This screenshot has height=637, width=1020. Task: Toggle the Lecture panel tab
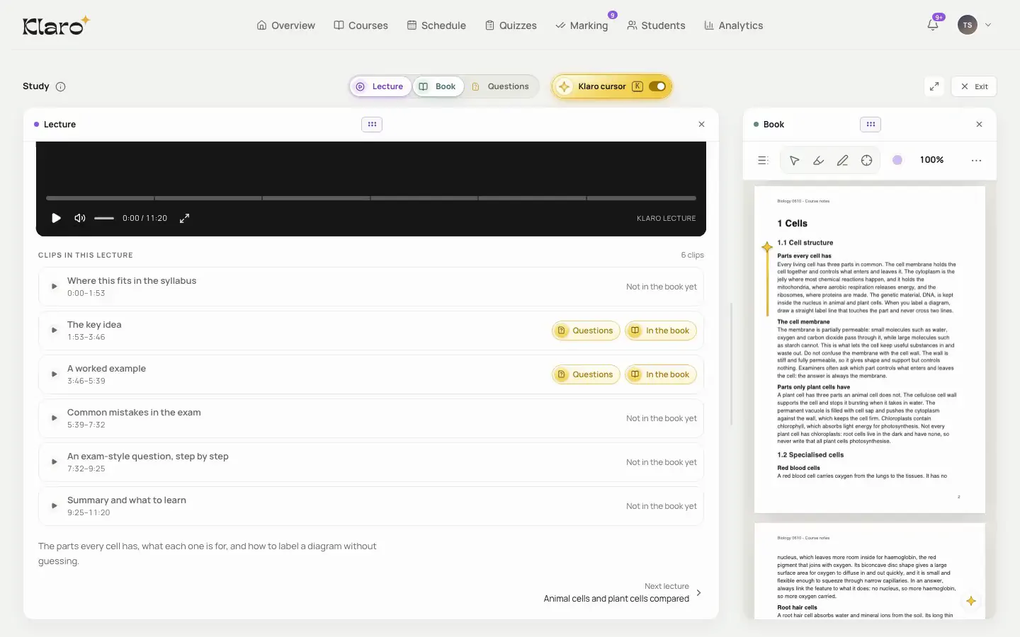(380, 86)
